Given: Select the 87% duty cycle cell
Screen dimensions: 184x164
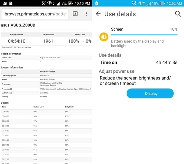Looking at the screenshot, I should click(67, 135).
